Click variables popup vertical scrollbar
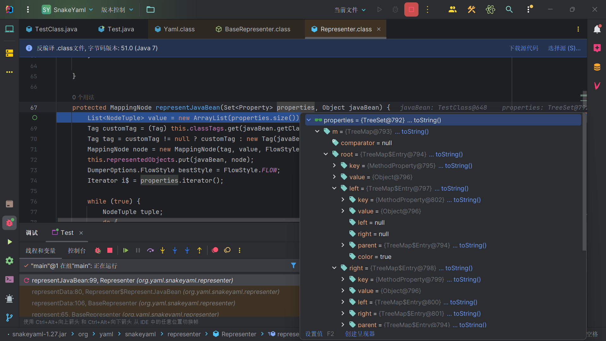606x341 pixels. pos(584,182)
